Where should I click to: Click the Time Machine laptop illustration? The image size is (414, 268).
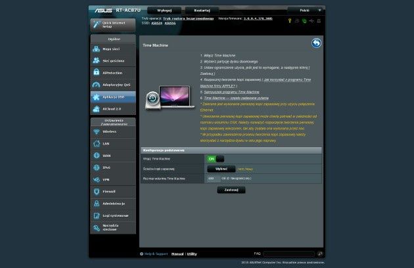[170, 97]
